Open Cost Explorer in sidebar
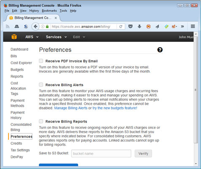201x169 pixels. point(21,63)
